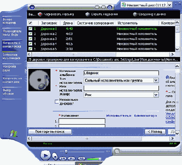The height and width of the screenshot is (165, 182).
Task: Click the info icon in the right help pane
Action: tap(167, 77)
